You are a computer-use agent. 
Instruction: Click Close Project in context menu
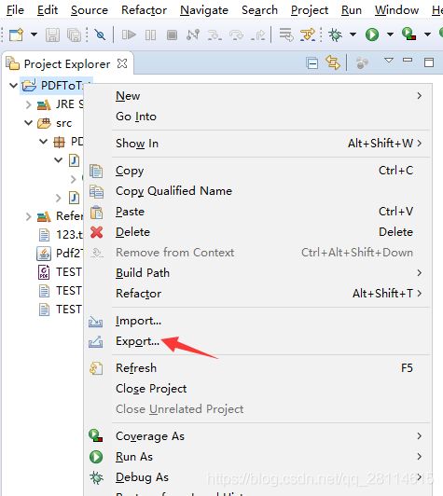151,389
